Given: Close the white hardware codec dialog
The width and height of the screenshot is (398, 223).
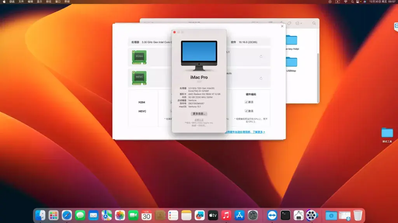Looking at the screenshot, I should tap(282, 26).
